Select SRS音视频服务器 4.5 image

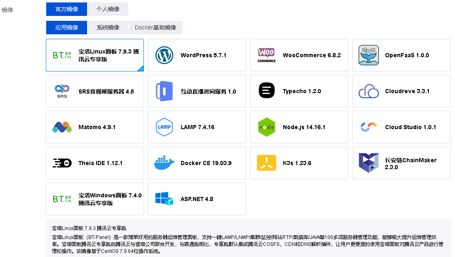click(95, 91)
